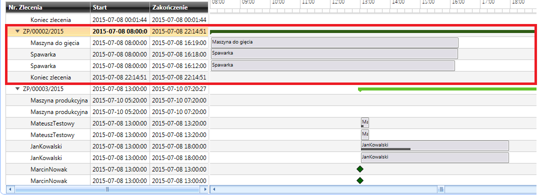Click JanKowalski Gantt bar with dark progress line
The width and height of the screenshot is (538, 195).
434,146
